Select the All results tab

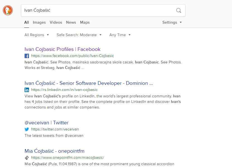(x=27, y=23)
